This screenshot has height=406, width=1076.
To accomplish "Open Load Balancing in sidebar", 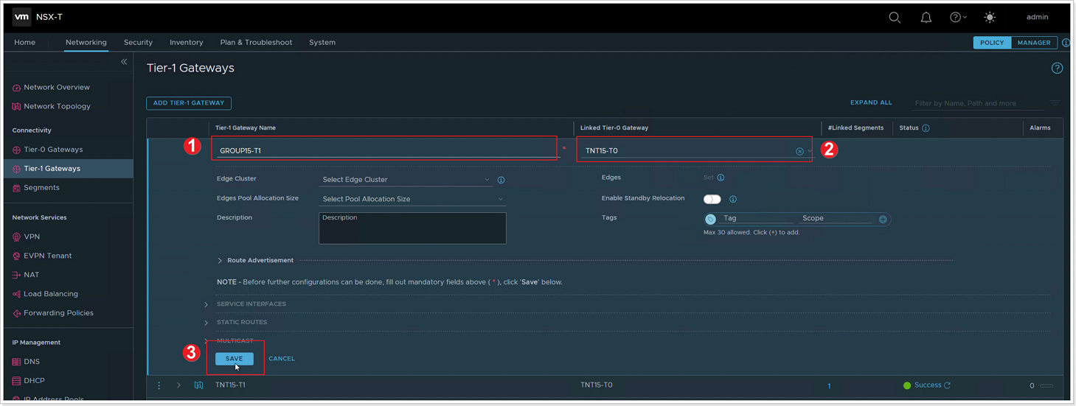I will (x=50, y=294).
